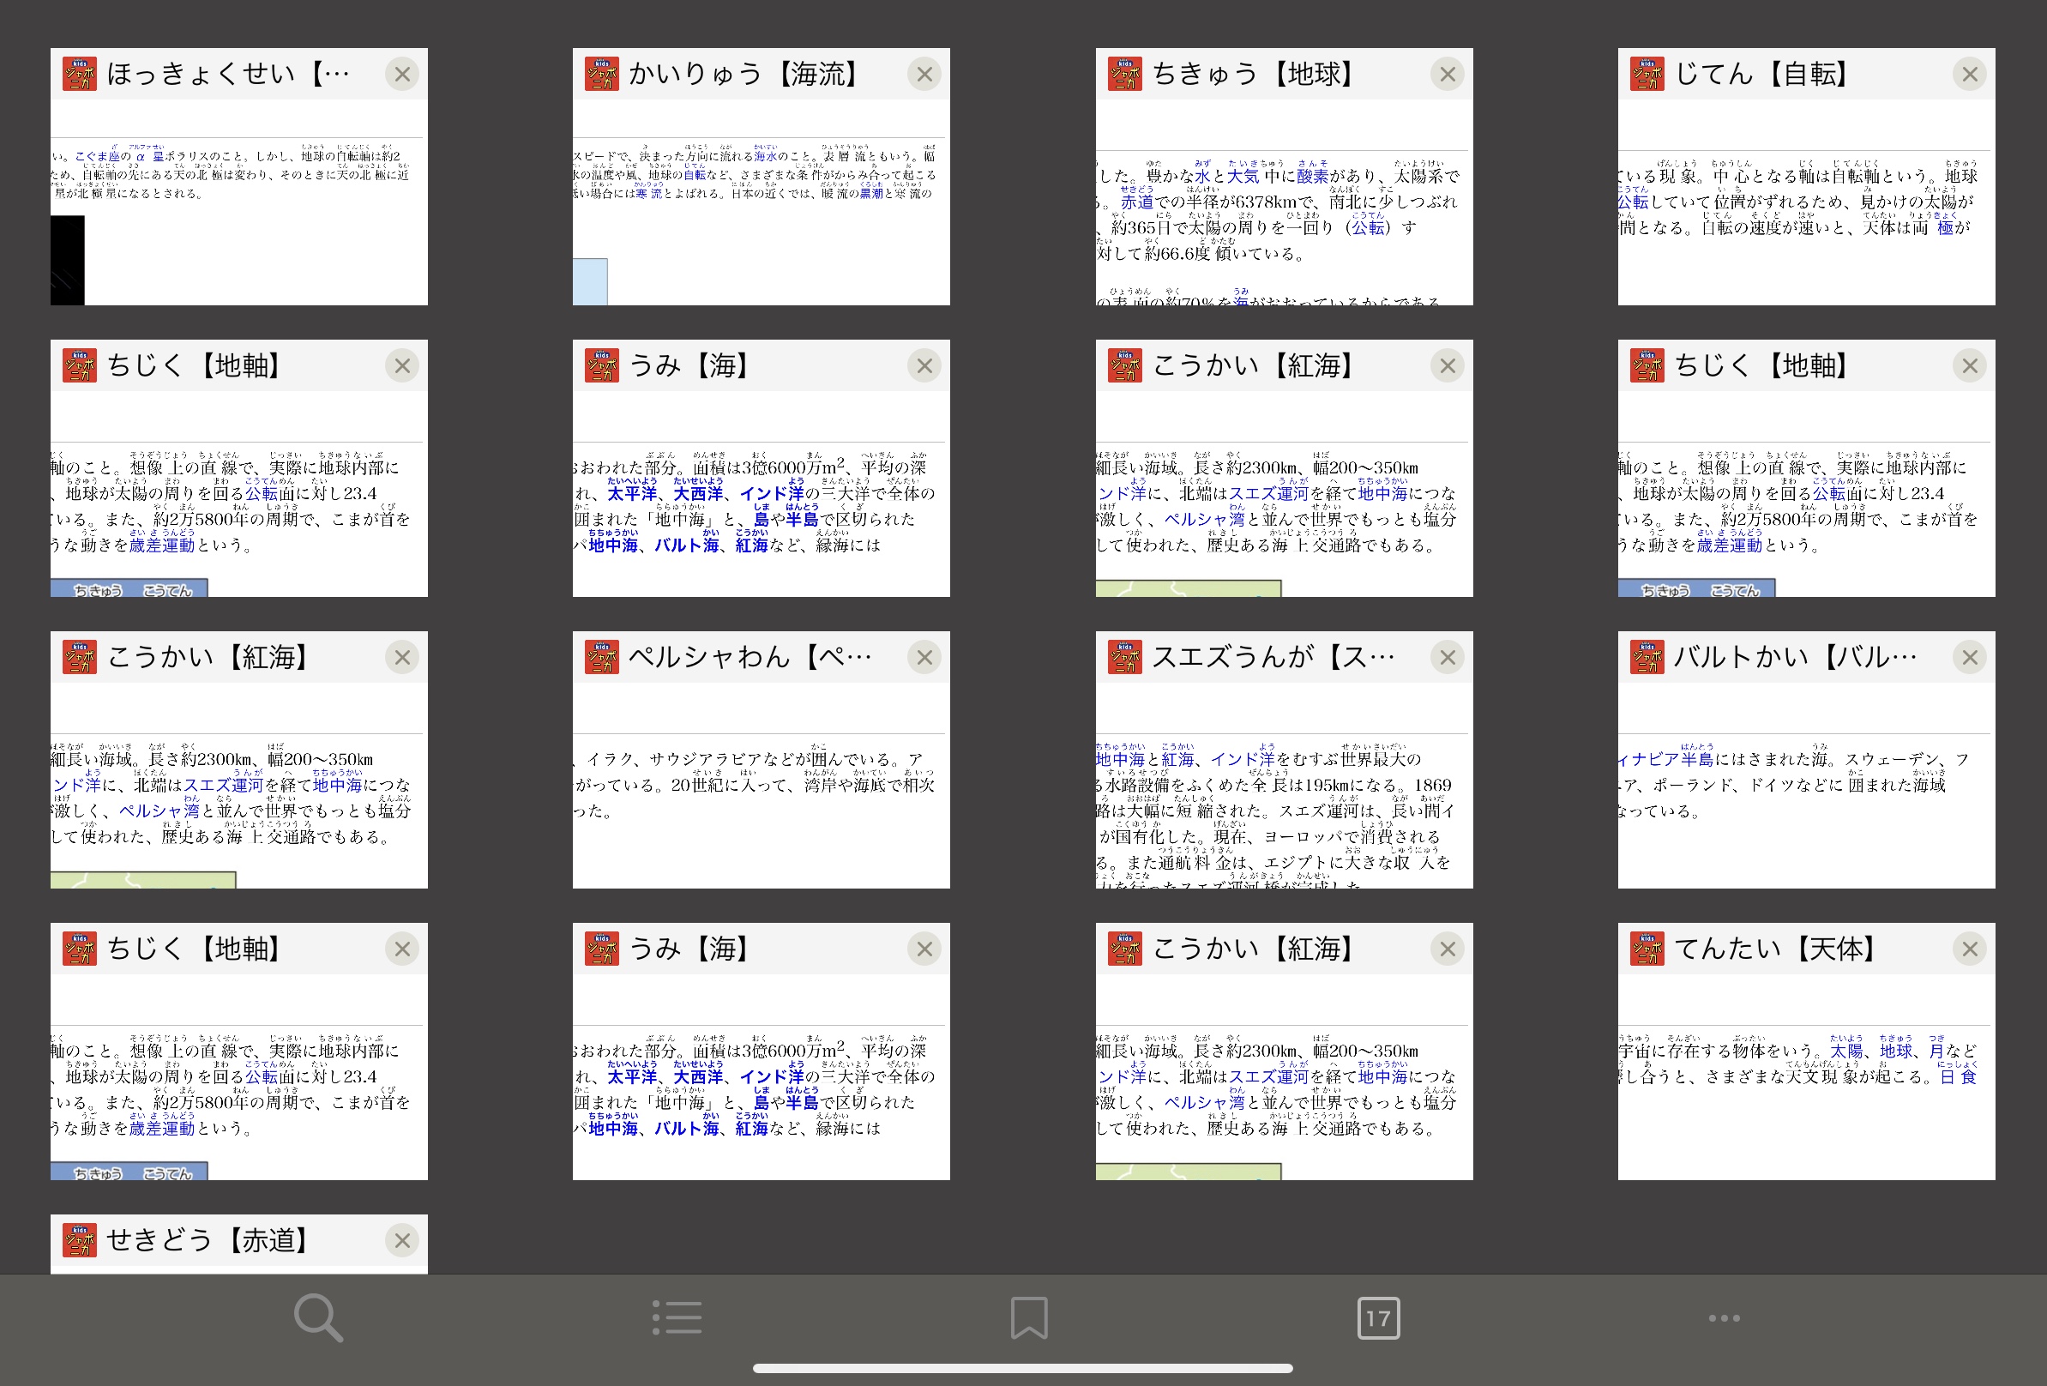This screenshot has height=1386, width=2047.
Task: Switch to the じてん【自転】 tab title
Action: 1761,74
